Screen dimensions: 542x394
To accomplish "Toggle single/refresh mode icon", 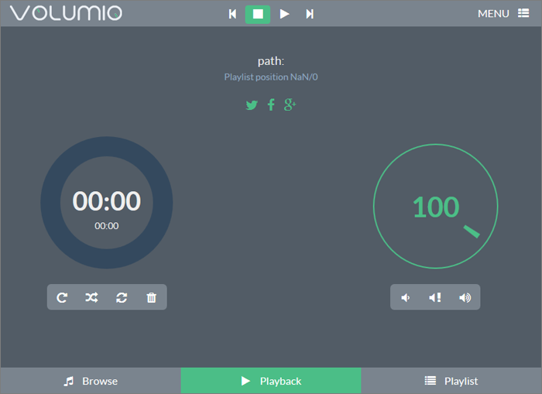I will click(x=122, y=297).
